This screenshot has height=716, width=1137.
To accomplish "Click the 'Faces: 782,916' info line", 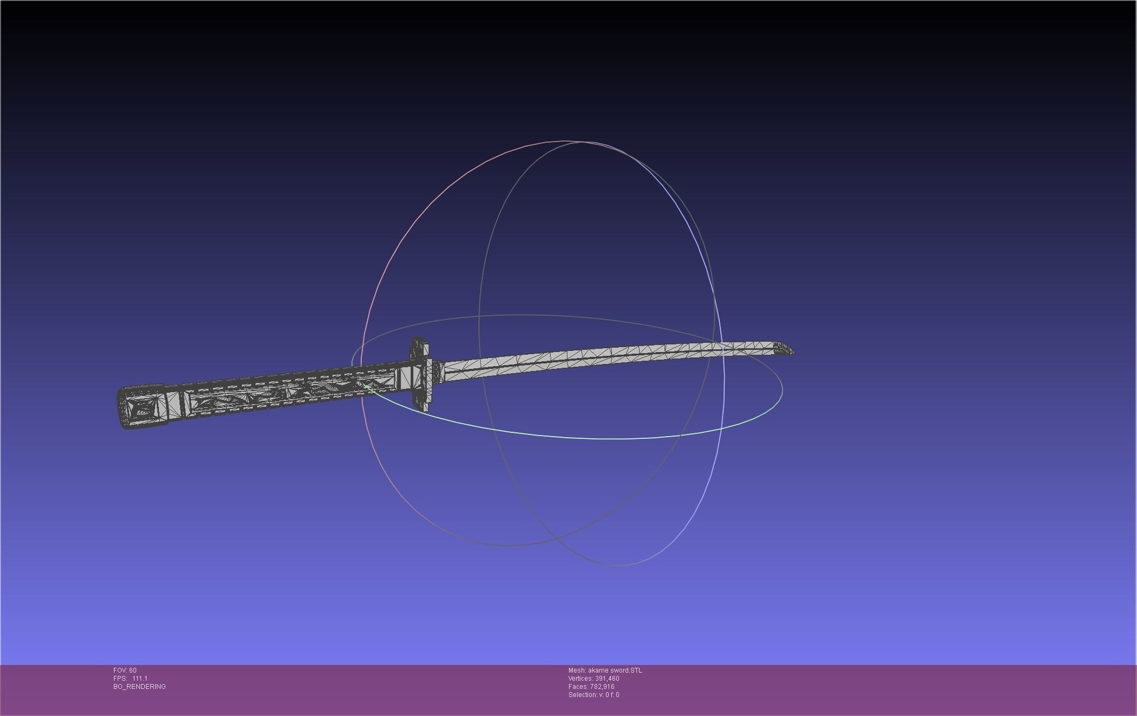I will pyautogui.click(x=591, y=687).
